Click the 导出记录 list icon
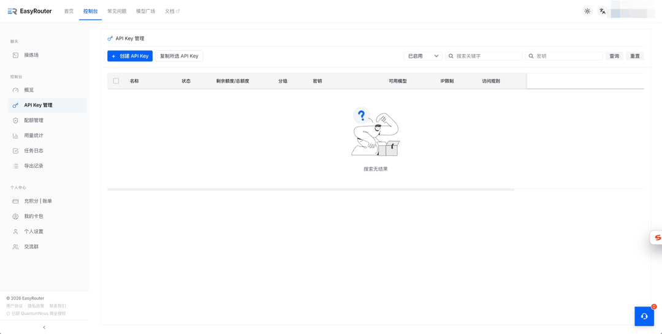This screenshot has height=334, width=662. point(15,166)
